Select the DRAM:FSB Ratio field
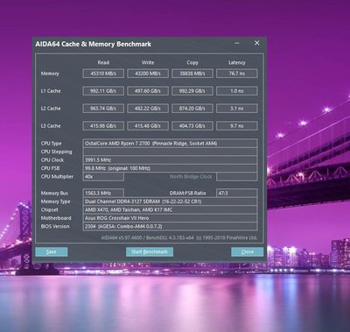 pos(237,194)
